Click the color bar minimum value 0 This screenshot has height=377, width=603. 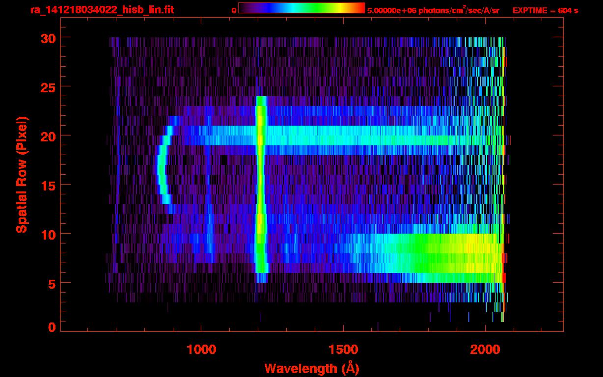234,10
